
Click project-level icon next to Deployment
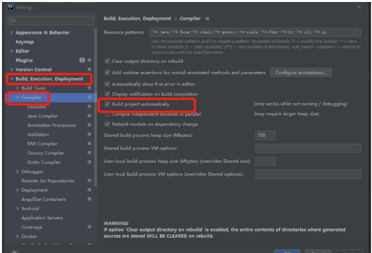(x=89, y=190)
